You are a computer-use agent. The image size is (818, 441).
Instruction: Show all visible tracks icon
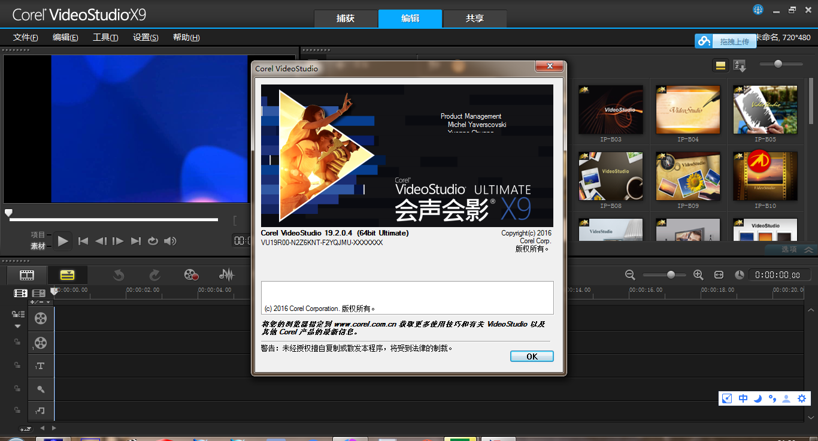(x=21, y=293)
